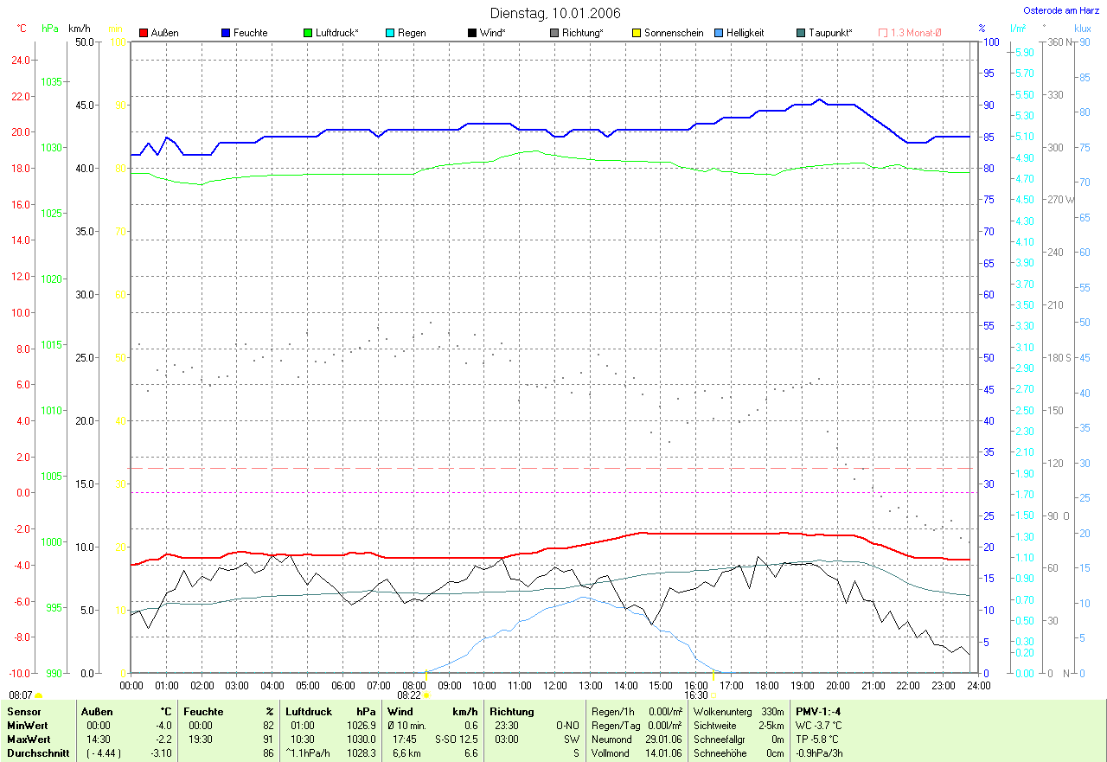Image resolution: width=1107 pixels, height=762 pixels.
Task: Click the sunset marker at 16:30
Action: pyautogui.click(x=713, y=695)
